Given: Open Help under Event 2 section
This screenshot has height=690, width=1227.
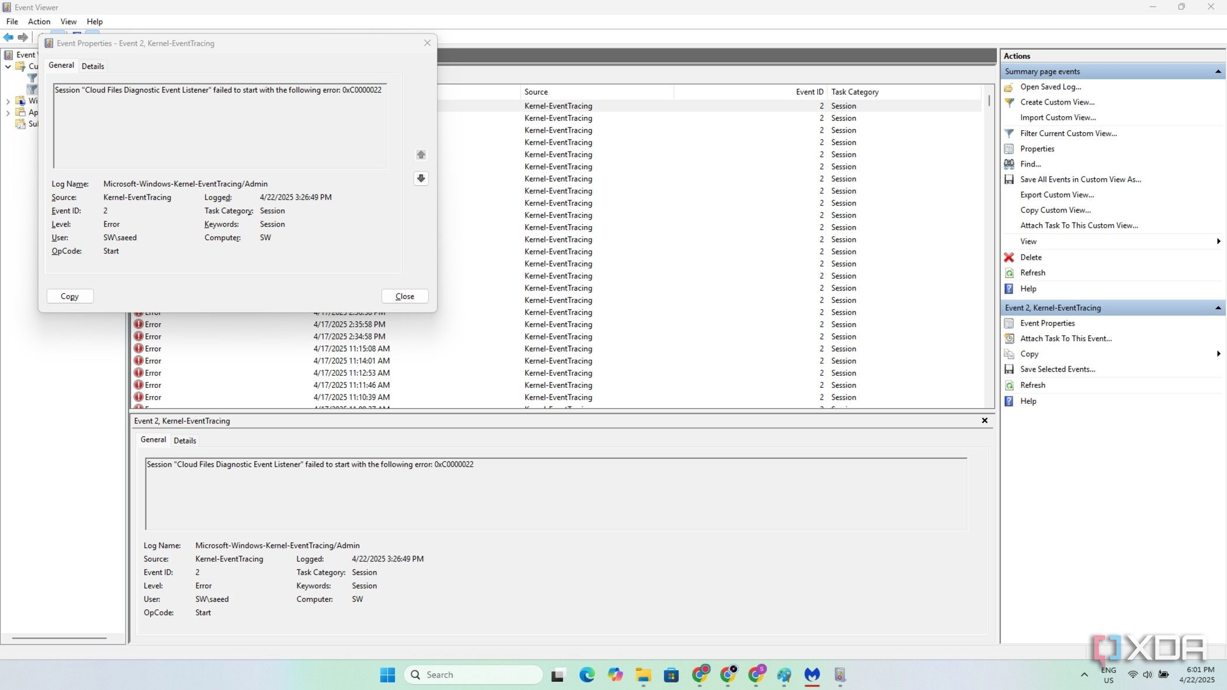Looking at the screenshot, I should pos(1028,401).
